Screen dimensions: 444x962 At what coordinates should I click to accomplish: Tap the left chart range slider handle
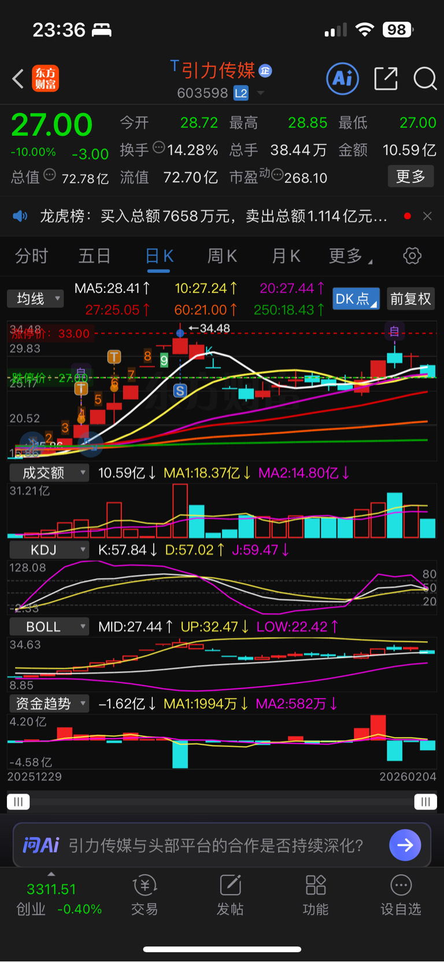point(18,801)
